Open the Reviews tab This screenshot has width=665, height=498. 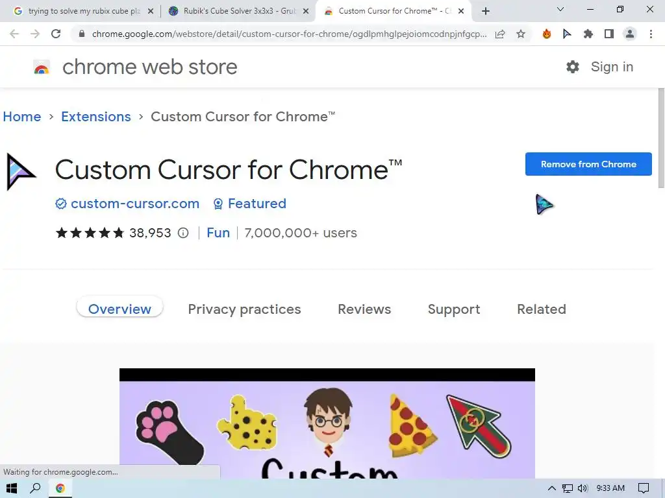pyautogui.click(x=364, y=309)
